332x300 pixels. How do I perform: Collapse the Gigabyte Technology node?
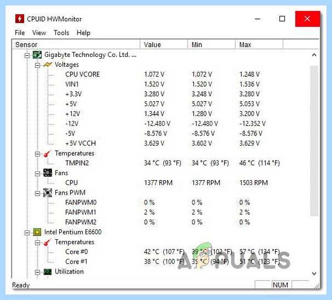(x=27, y=55)
